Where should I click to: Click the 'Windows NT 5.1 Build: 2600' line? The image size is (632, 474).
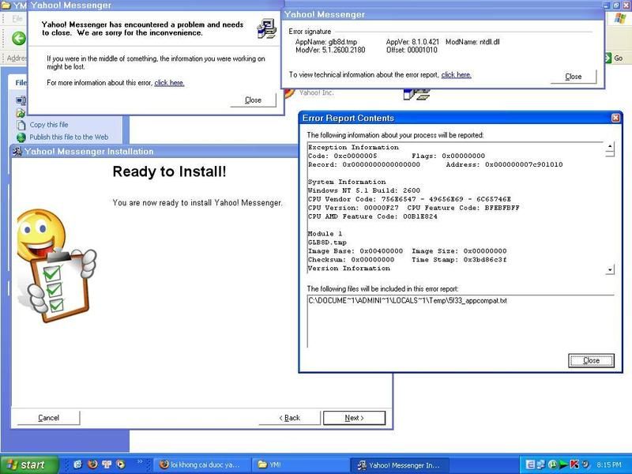tap(364, 190)
